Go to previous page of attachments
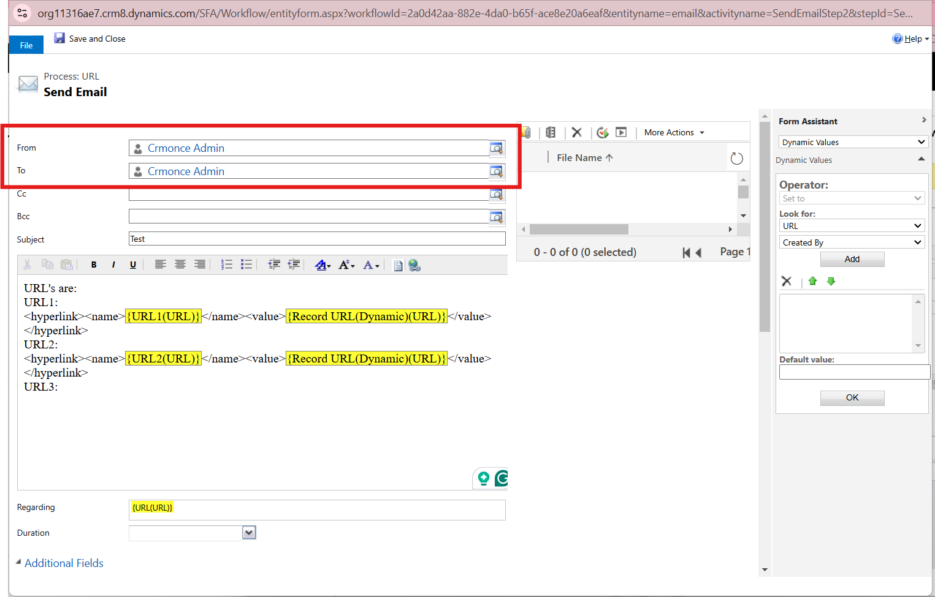 click(698, 252)
